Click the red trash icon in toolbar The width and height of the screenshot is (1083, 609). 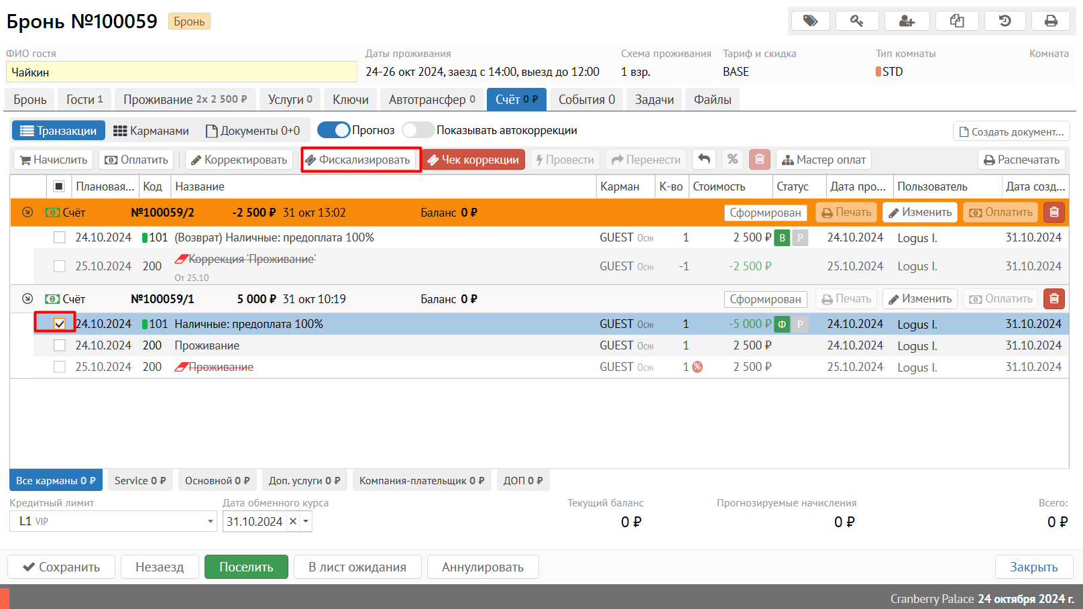coord(760,160)
